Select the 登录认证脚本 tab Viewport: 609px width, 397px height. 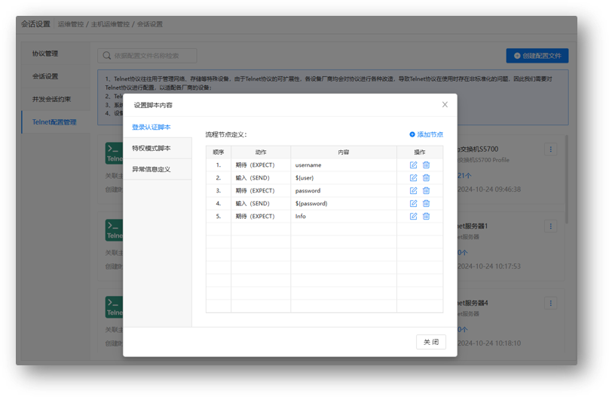(151, 128)
